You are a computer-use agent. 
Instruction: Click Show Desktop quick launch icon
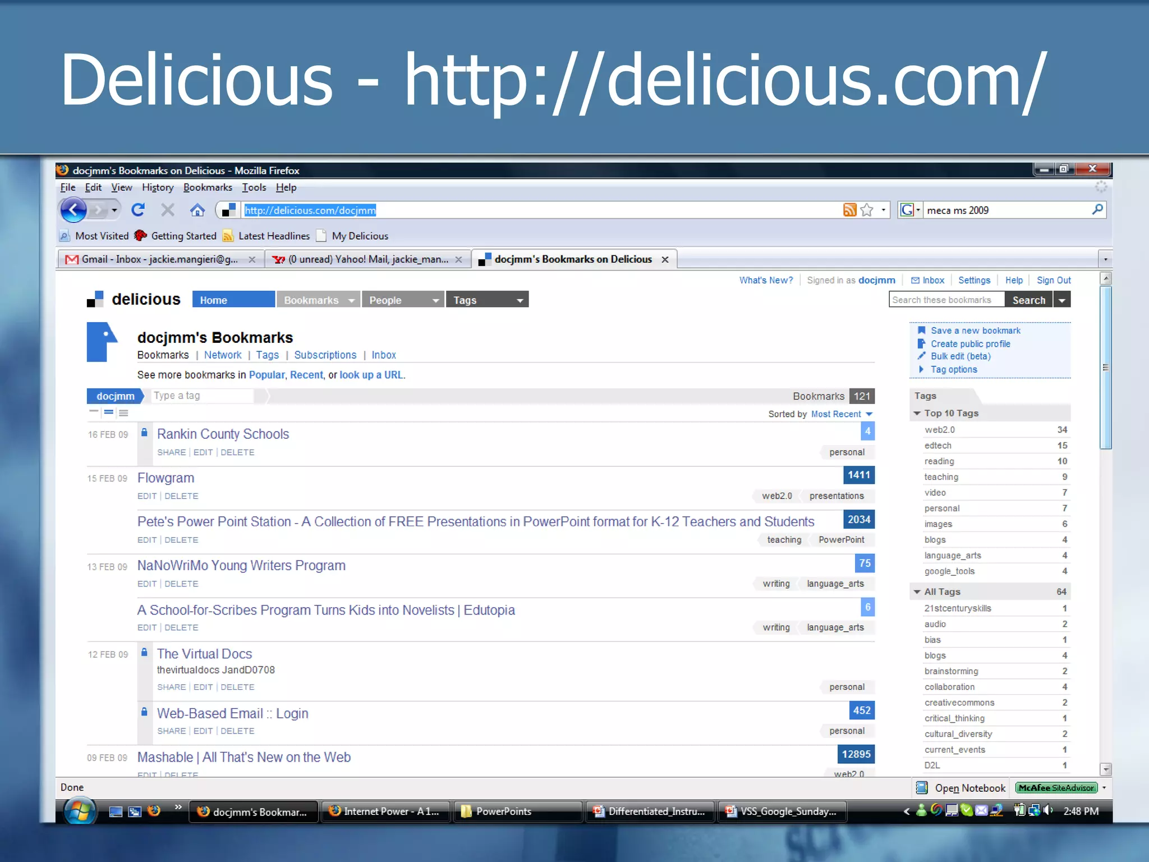[116, 811]
